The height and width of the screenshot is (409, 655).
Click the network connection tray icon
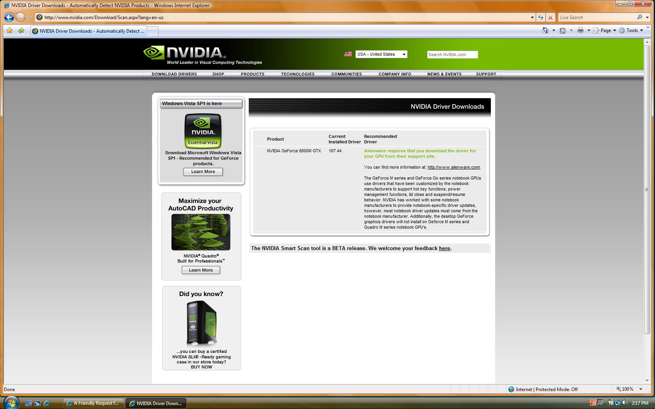(618, 403)
